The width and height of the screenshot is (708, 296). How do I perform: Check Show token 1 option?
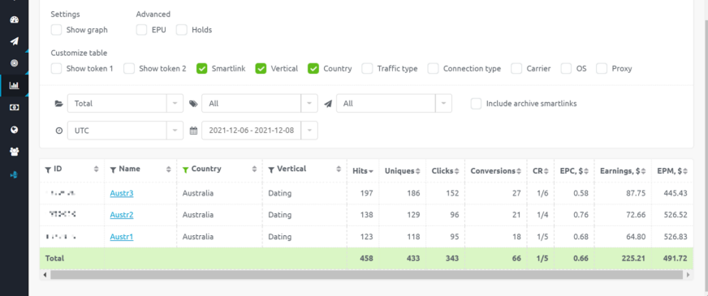[x=56, y=69]
